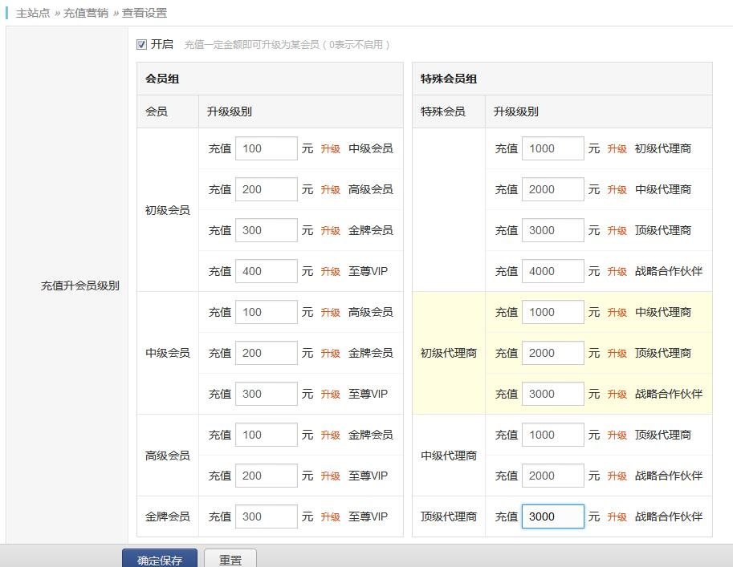Toggle the 开启 checkbox
The height and width of the screenshot is (567, 733).
click(142, 45)
